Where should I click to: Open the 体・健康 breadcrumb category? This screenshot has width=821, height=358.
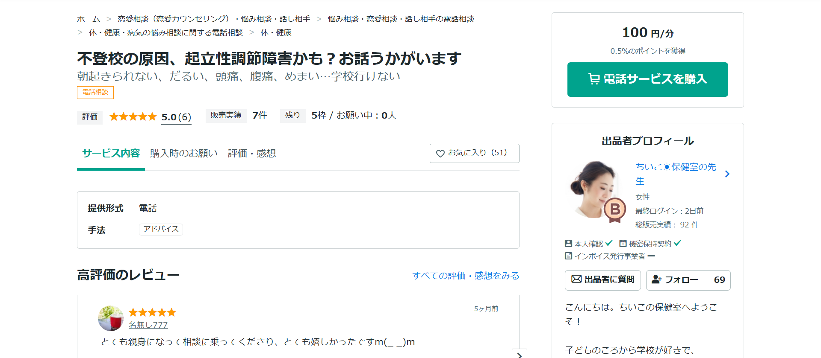pos(276,33)
